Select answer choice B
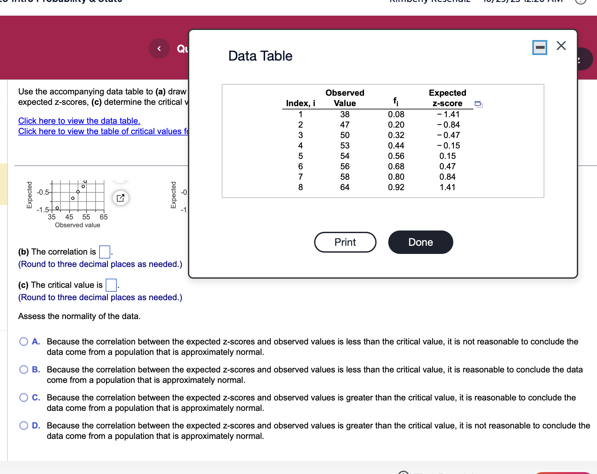The height and width of the screenshot is (474, 597). 24,369
